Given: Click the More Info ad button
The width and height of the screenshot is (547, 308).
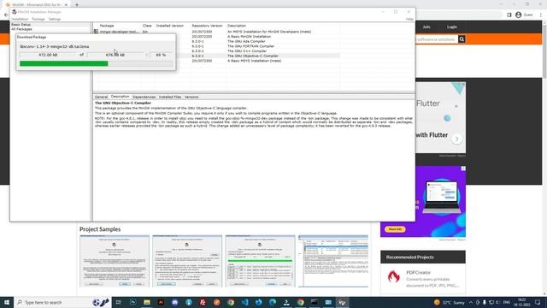Looking at the screenshot, I should [395, 229].
